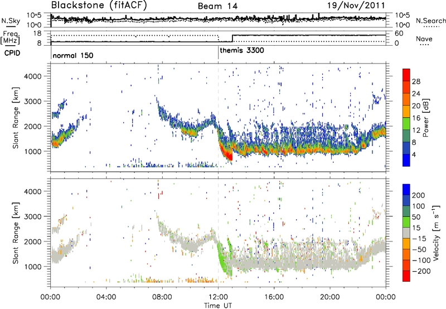Viewport: 446px width, 309px height.
Task: Click the red high-power patch near 12:30 UT
Action: click(x=226, y=152)
